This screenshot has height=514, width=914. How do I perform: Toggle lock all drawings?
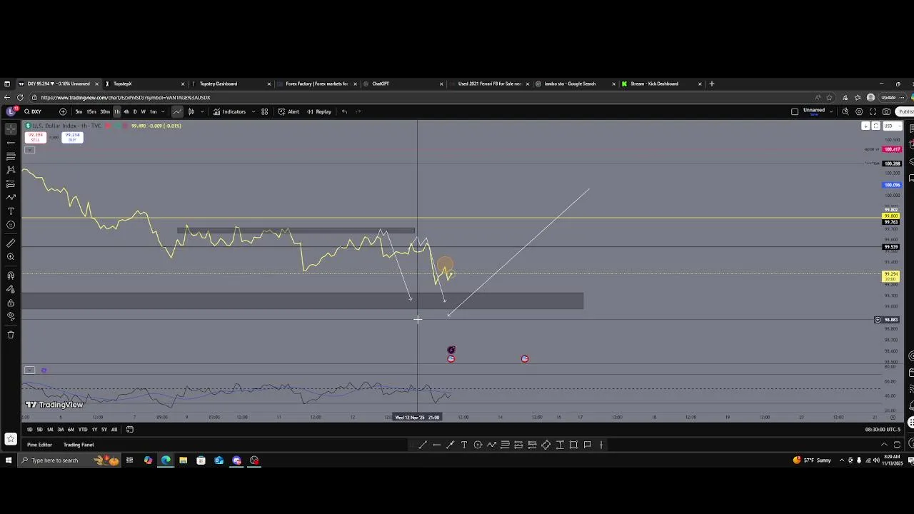[x=11, y=303]
